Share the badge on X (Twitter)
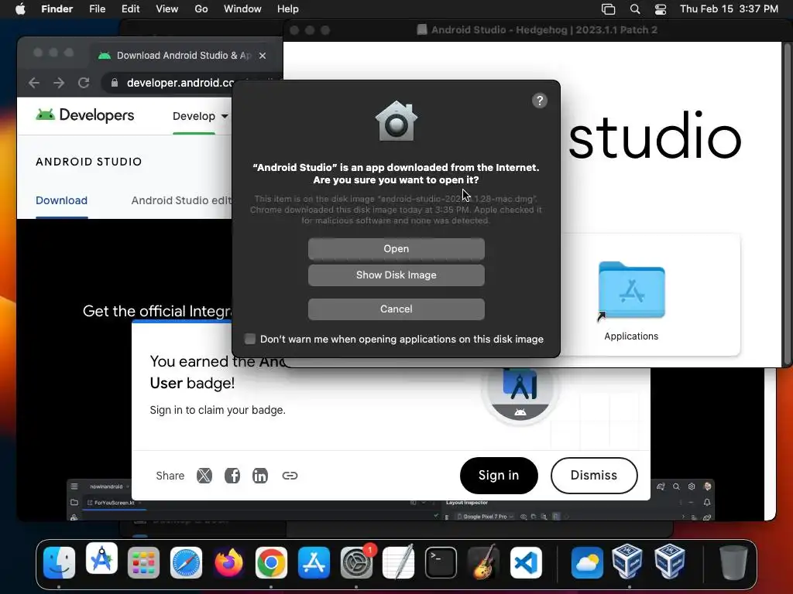Viewport: 793px width, 594px height. [x=204, y=476]
